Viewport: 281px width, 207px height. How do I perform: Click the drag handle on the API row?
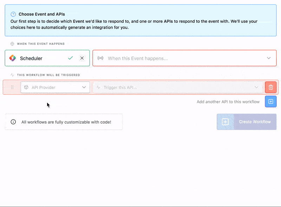(12, 87)
